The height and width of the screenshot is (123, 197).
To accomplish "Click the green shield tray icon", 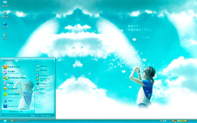I will (180, 121).
